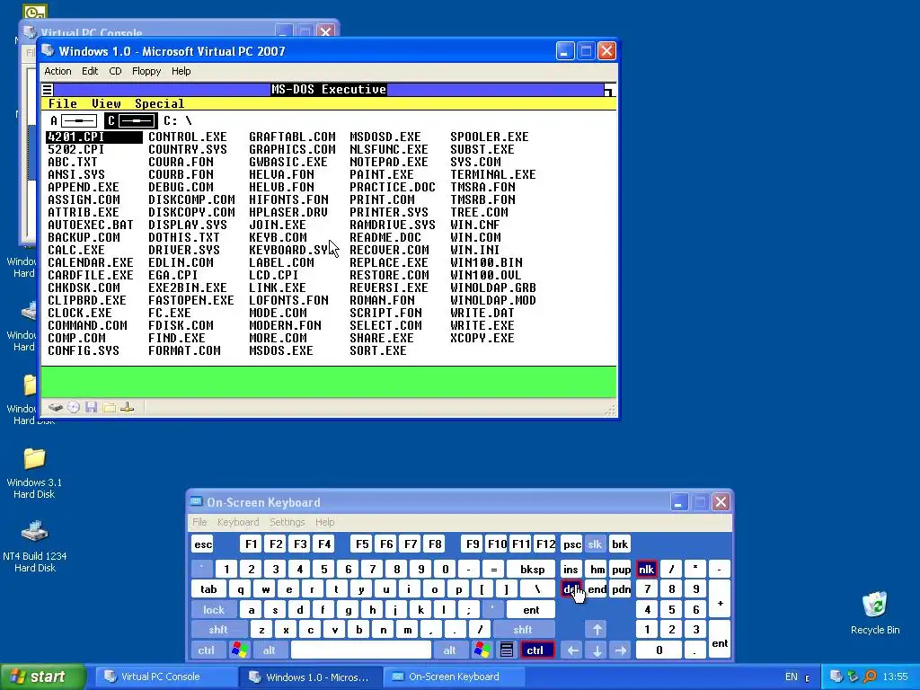Click the down arrow key on On-Screen Keyboard
This screenshot has width=920, height=690.
click(x=597, y=650)
